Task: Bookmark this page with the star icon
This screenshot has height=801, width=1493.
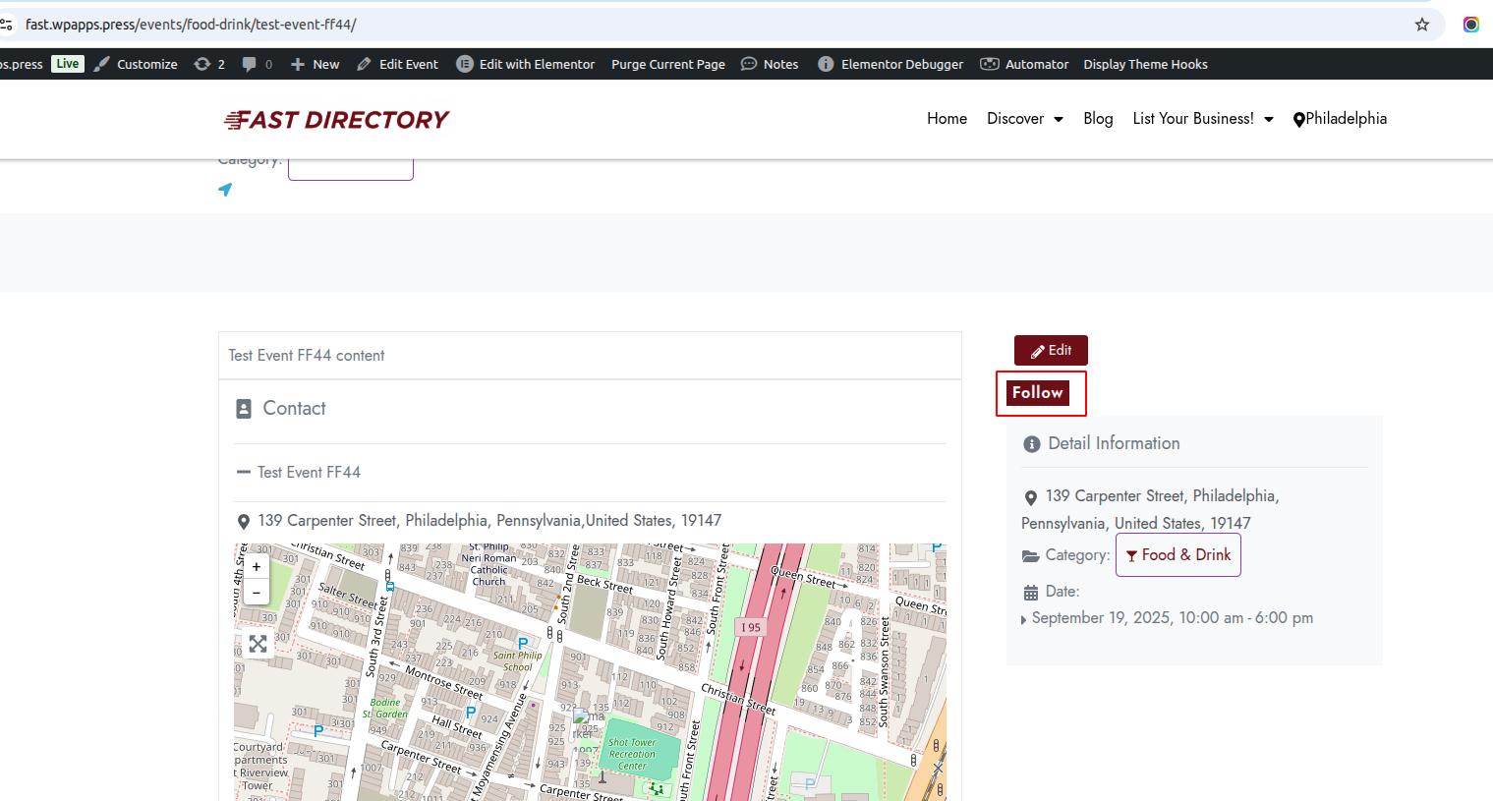Action: (1421, 25)
